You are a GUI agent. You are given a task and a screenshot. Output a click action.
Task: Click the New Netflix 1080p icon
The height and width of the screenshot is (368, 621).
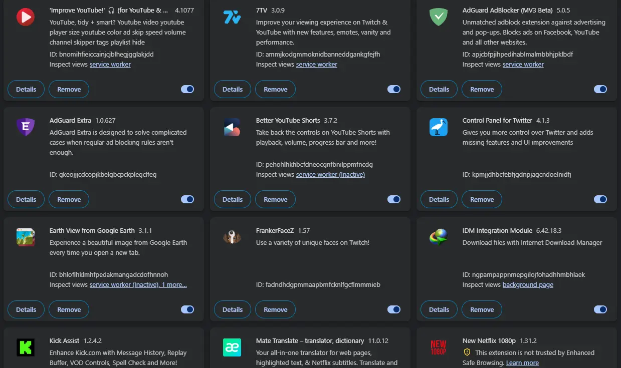point(438,347)
